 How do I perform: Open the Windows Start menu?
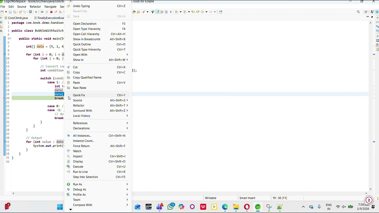[x=60, y=207]
